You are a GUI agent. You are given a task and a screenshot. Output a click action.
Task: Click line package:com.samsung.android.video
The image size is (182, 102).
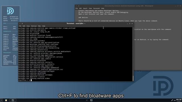pyautogui.click(x=34, y=78)
